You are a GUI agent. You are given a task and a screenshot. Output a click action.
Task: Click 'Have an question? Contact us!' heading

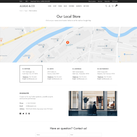point(68,129)
